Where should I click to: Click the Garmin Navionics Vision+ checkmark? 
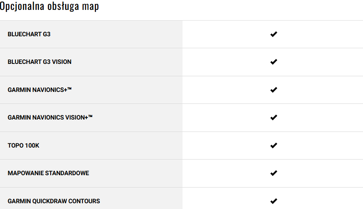274,117
